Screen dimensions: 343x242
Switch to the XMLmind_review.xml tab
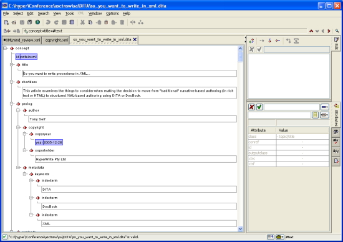22,41
